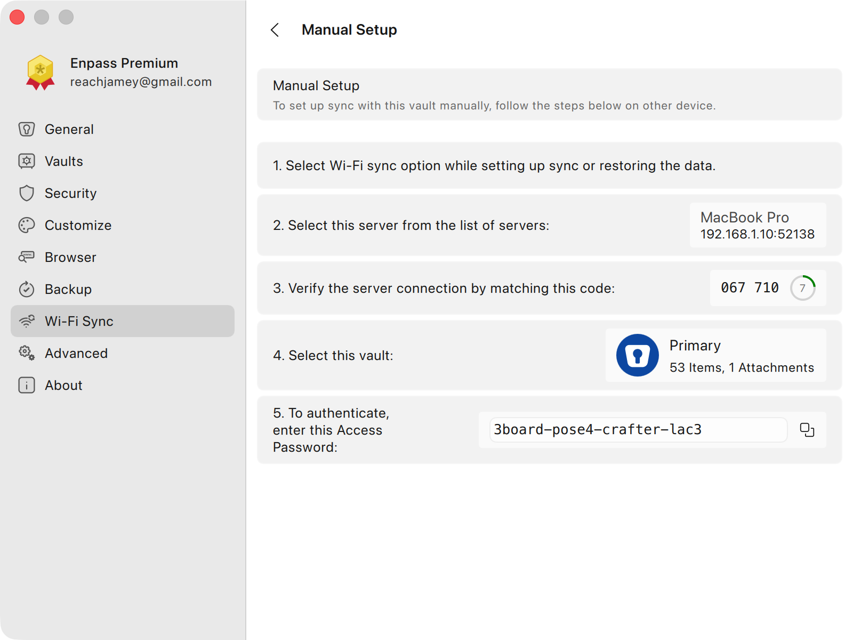Click the Customize palette icon

27,225
